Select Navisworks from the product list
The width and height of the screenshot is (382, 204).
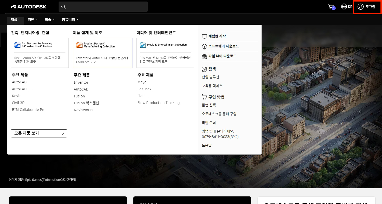point(84,110)
